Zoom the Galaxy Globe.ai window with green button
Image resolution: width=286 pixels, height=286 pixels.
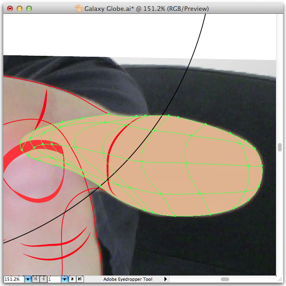pyautogui.click(x=29, y=9)
